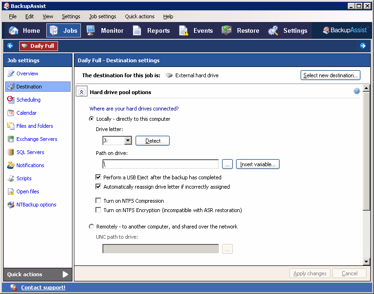Click the Overview icon in sidebar
Image resolution: width=374 pixels, height=294 pixels.
(x=11, y=73)
